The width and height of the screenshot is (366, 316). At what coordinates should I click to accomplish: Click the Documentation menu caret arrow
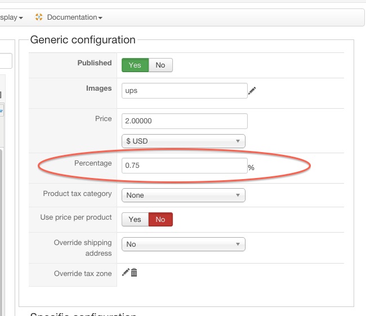tap(100, 18)
